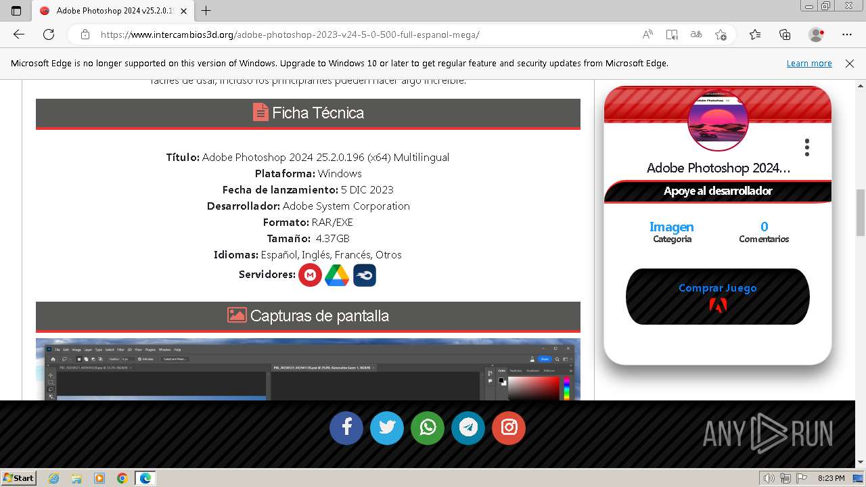Click the Ficha Técnica section header
The height and width of the screenshot is (487, 866).
tap(308, 113)
